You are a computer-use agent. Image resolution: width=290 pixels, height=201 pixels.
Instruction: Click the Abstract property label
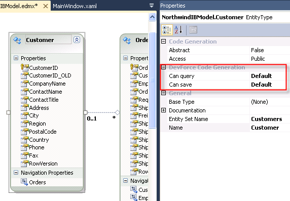tap(179, 50)
